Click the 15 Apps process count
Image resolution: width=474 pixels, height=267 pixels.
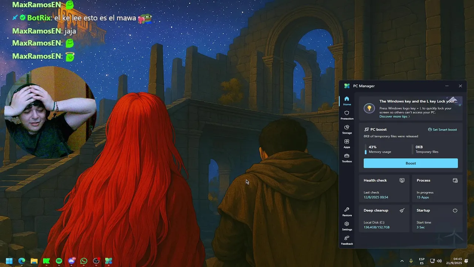point(423,197)
